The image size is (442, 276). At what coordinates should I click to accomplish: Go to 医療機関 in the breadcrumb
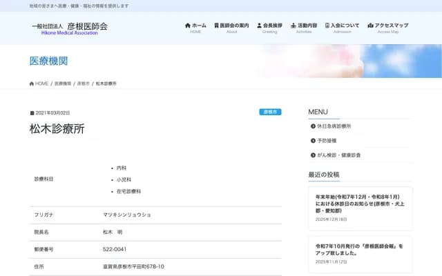[x=62, y=83]
